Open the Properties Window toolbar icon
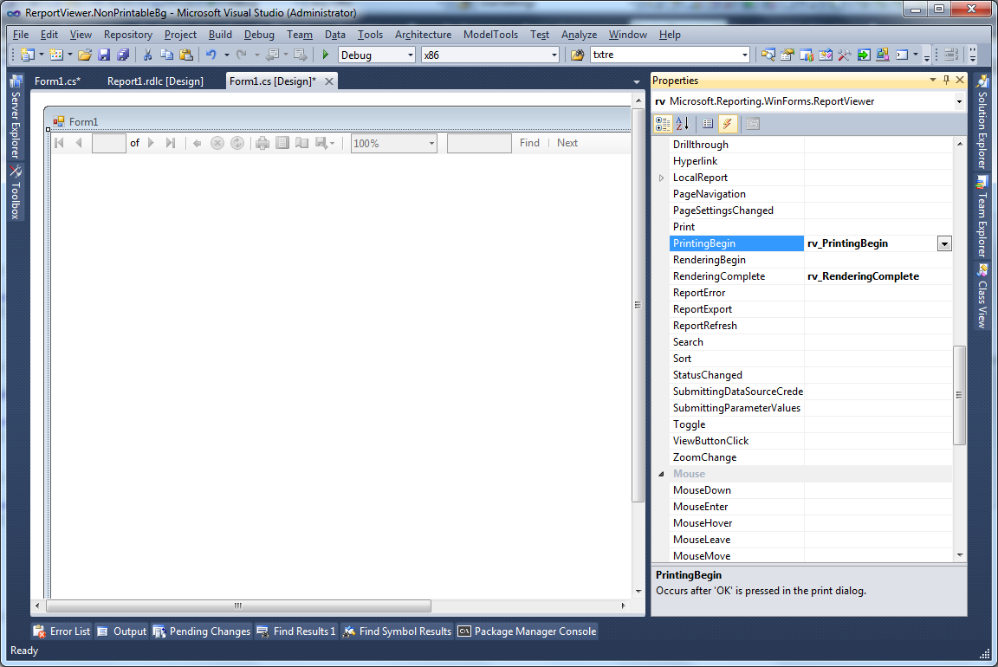This screenshot has width=998, height=667. 787,55
